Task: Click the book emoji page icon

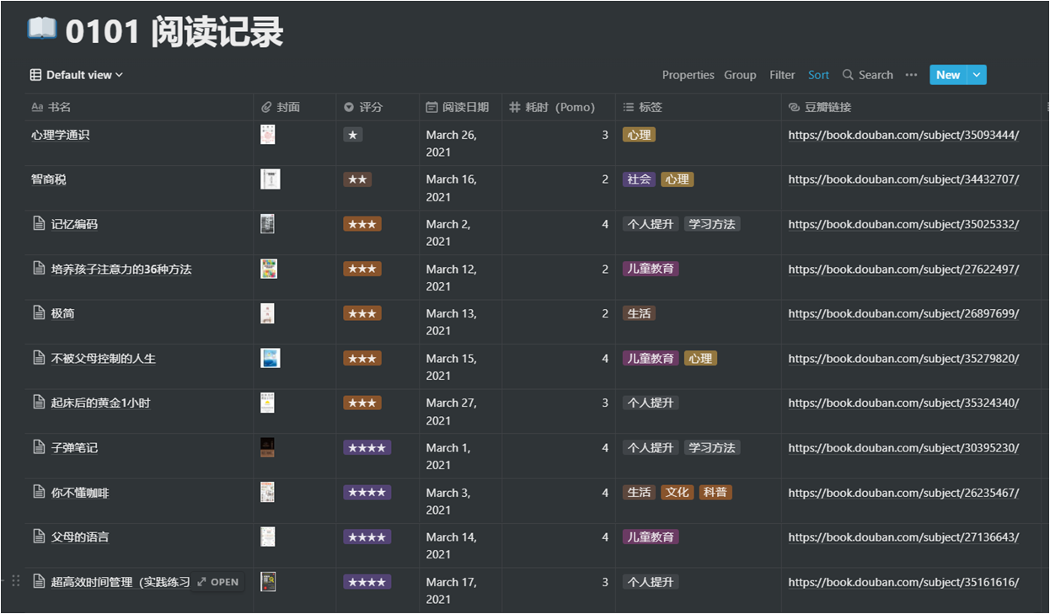Action: pos(42,30)
